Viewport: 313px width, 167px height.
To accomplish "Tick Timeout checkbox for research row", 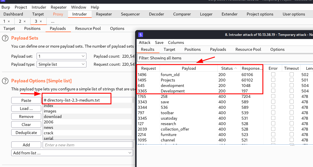I will pyautogui.click(x=292, y=123).
